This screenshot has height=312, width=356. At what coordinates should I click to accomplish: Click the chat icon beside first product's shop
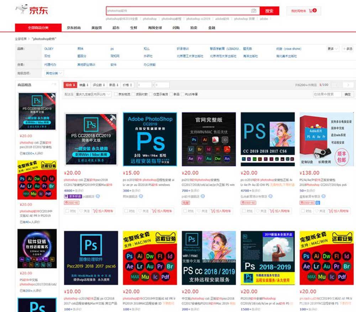click(x=98, y=196)
